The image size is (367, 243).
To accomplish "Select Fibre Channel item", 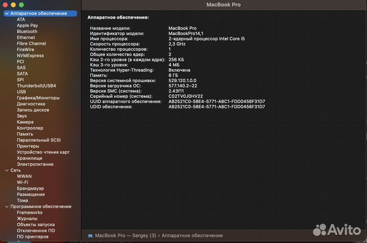I will 32,43.
